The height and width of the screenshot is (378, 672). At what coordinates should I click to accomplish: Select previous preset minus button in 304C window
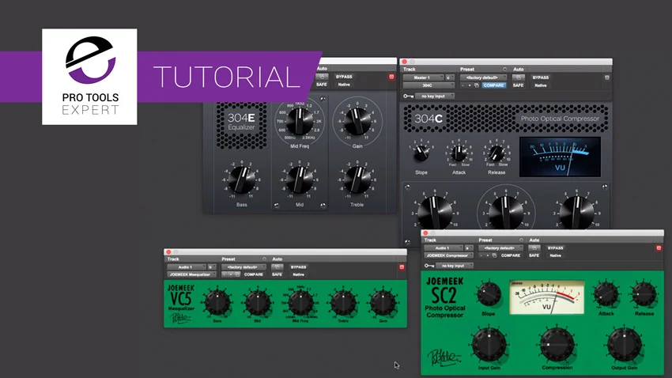point(463,85)
